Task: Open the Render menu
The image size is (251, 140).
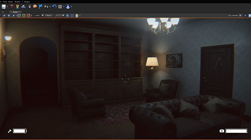Action: coord(17,2)
